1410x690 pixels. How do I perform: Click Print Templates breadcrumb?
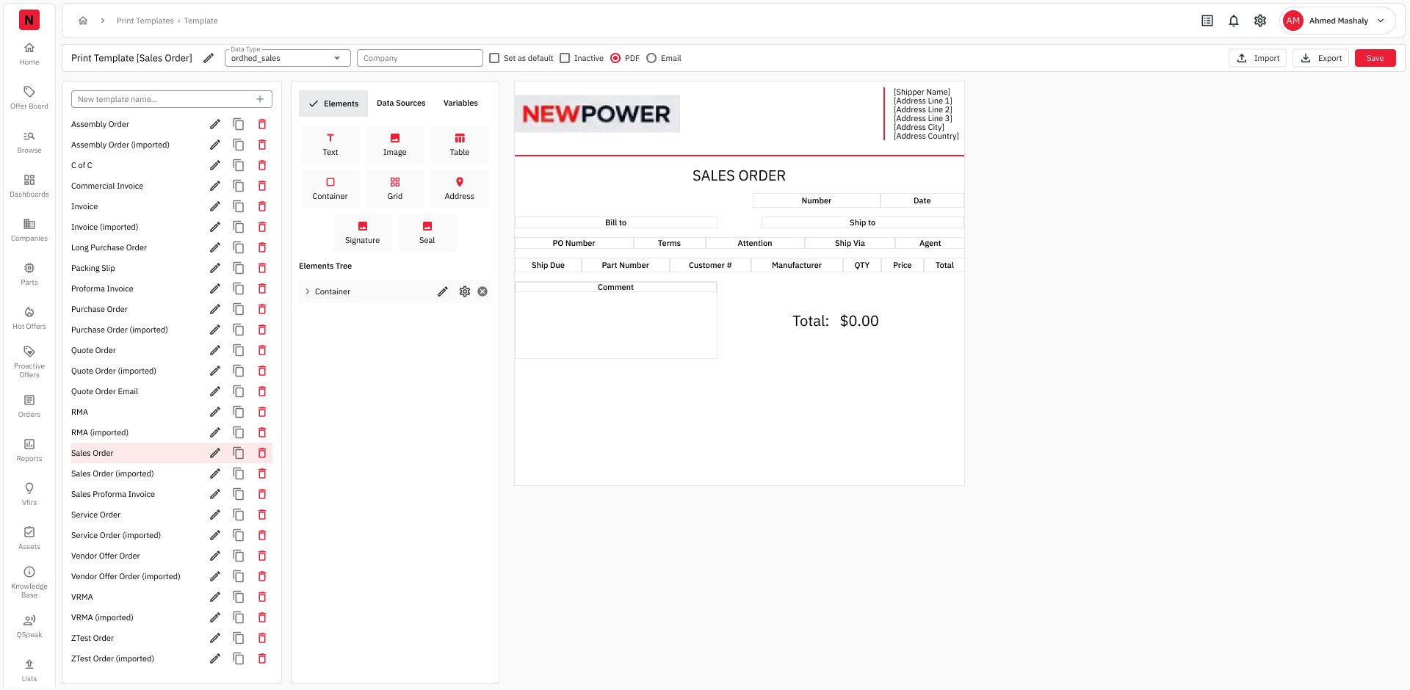click(145, 21)
